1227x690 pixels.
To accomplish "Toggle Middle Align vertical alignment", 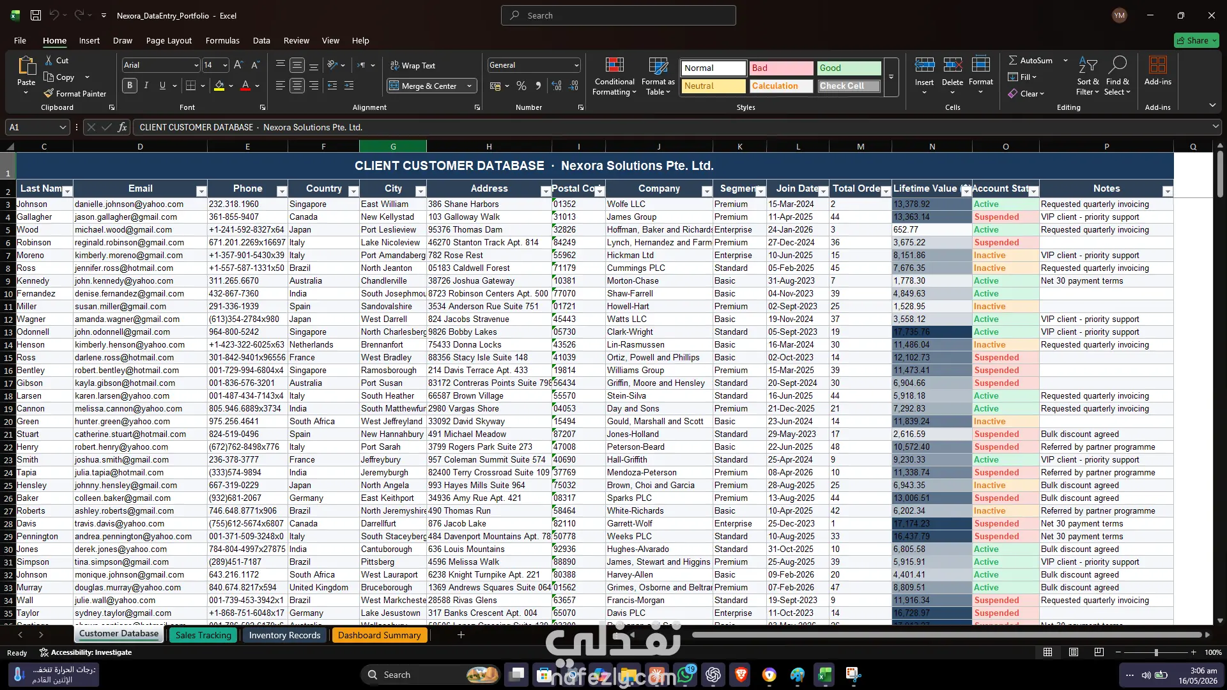I will coord(297,65).
